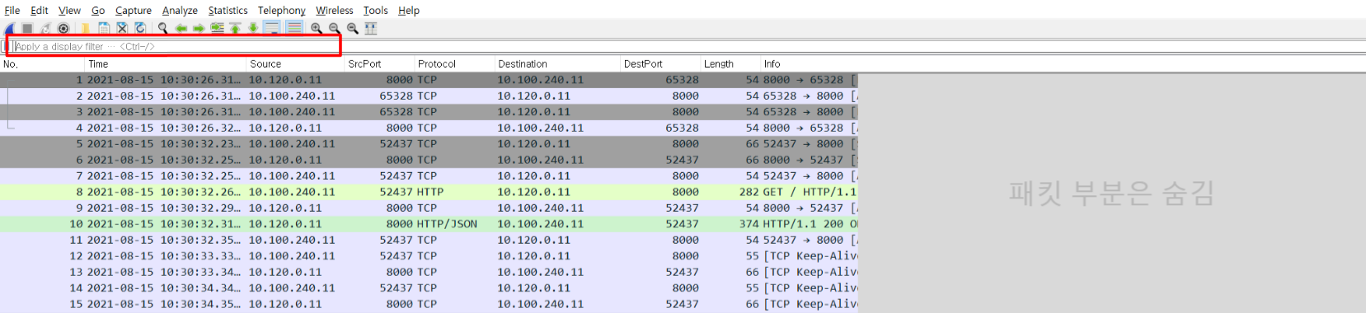This screenshot has height=313, width=1366.
Task: Go to a specified packet
Action: coord(217,28)
